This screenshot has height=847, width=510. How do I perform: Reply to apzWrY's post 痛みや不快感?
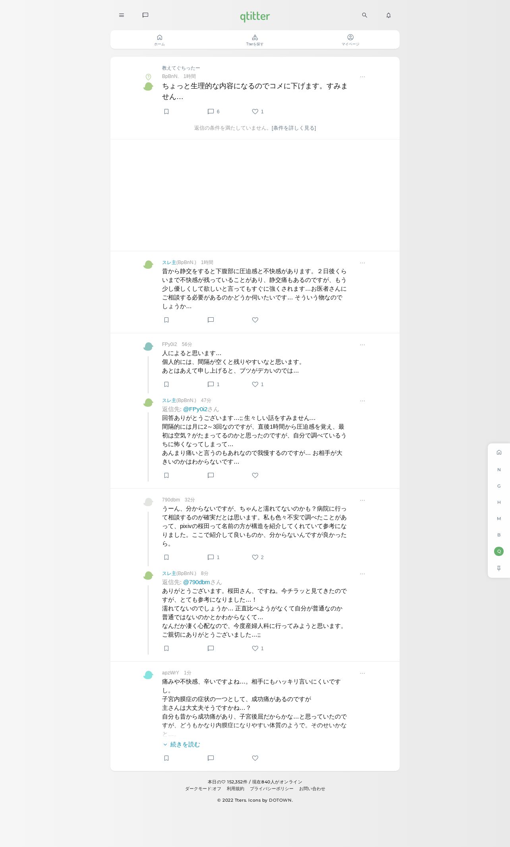[211, 758]
